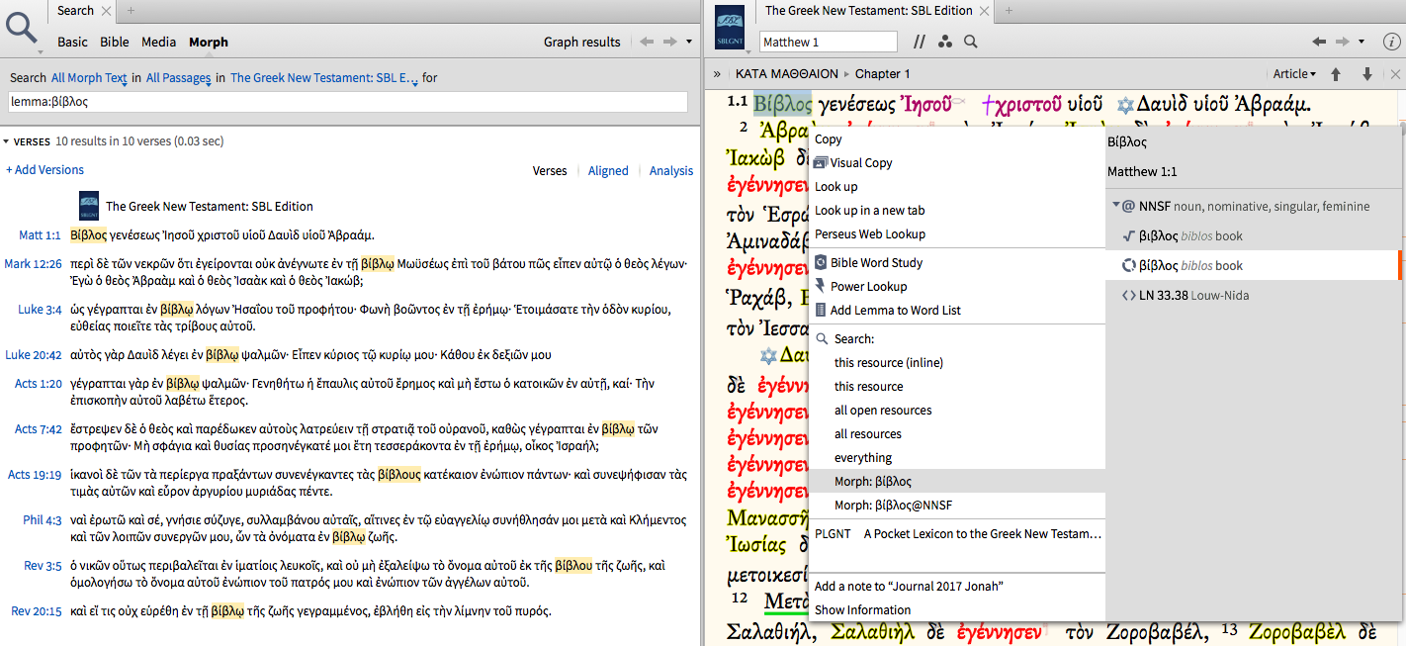Click the SBLGNT thumbnail in search results
Screen dimensions: 1406x646
88,206
